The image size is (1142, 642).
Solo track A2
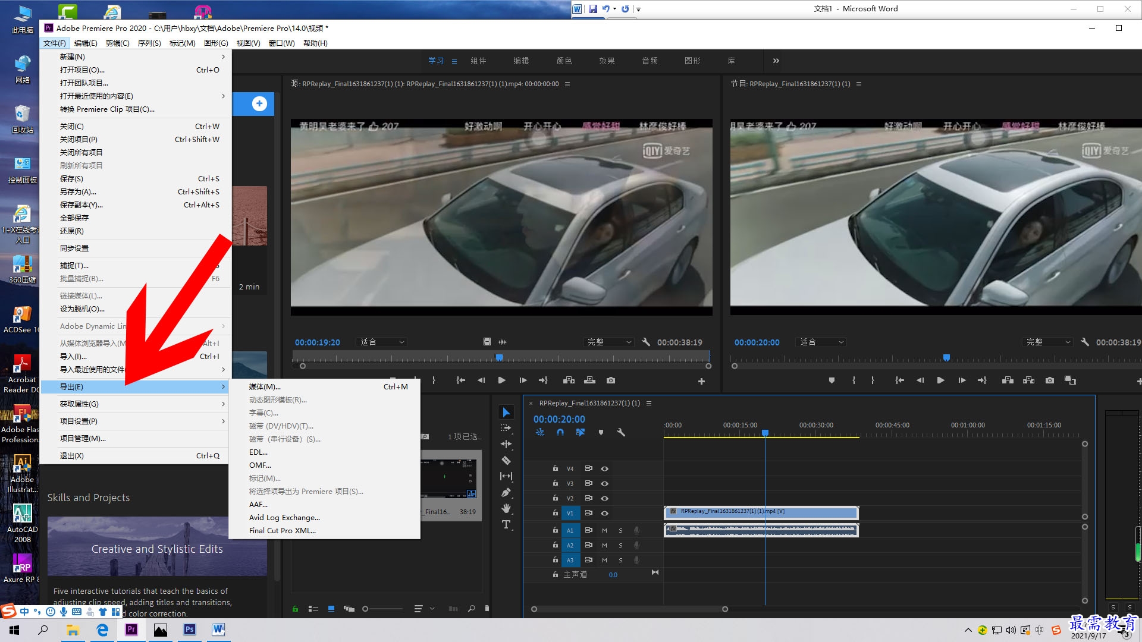pyautogui.click(x=620, y=545)
